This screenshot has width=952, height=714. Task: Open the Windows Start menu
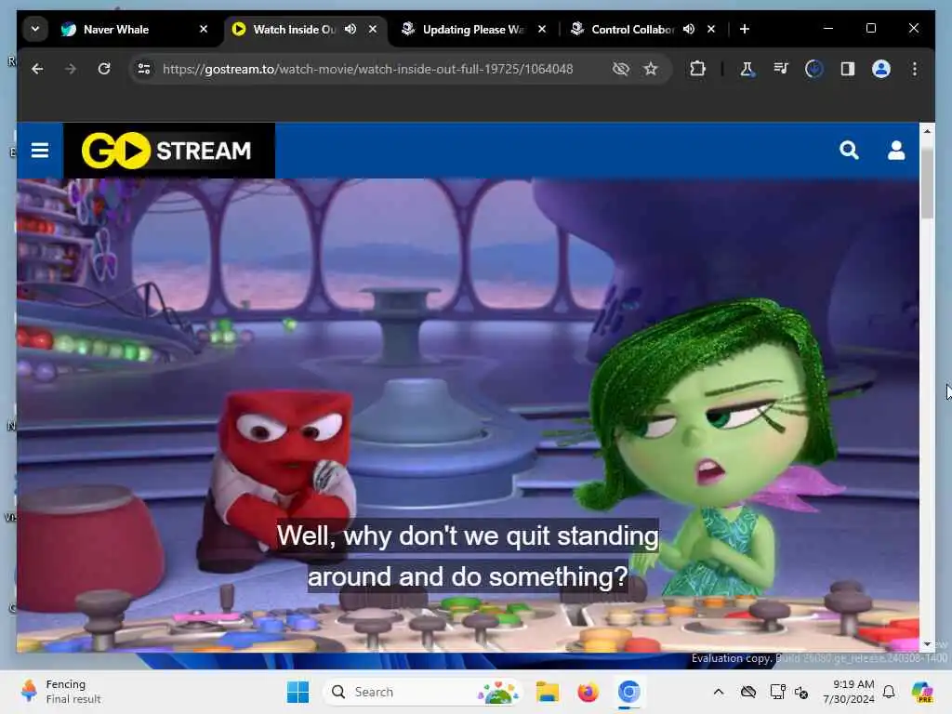pos(297,692)
